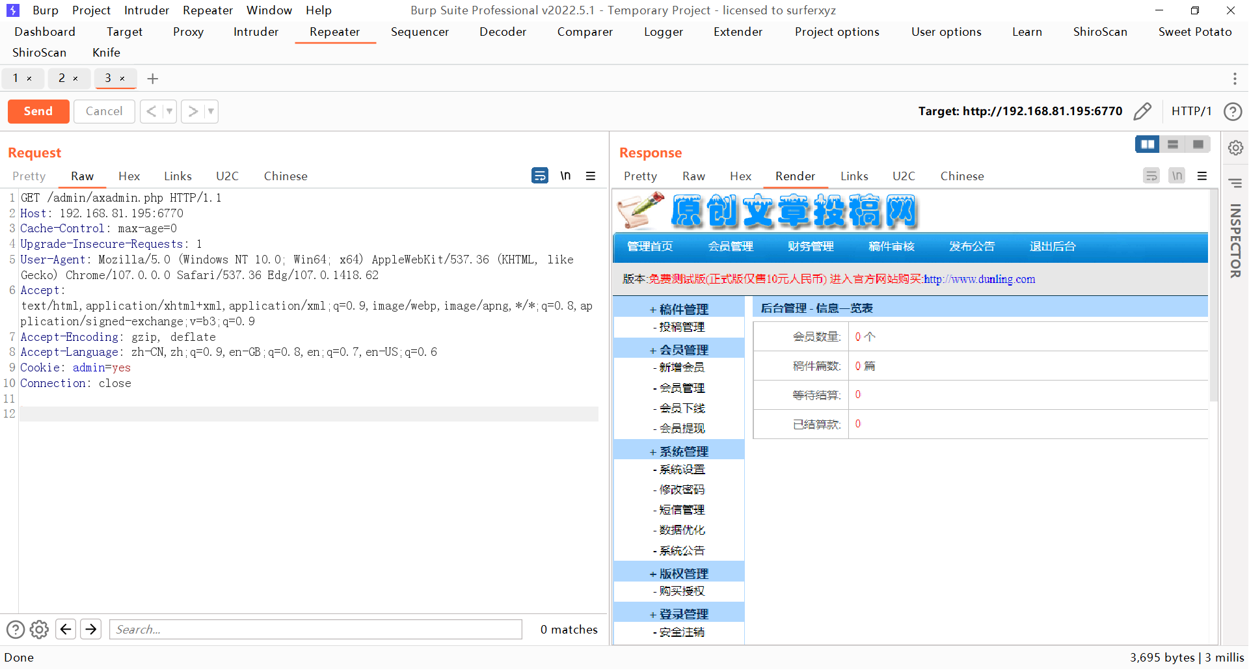Click 新增会员 sidebar entry
This screenshot has height=670, width=1249.
pos(678,368)
